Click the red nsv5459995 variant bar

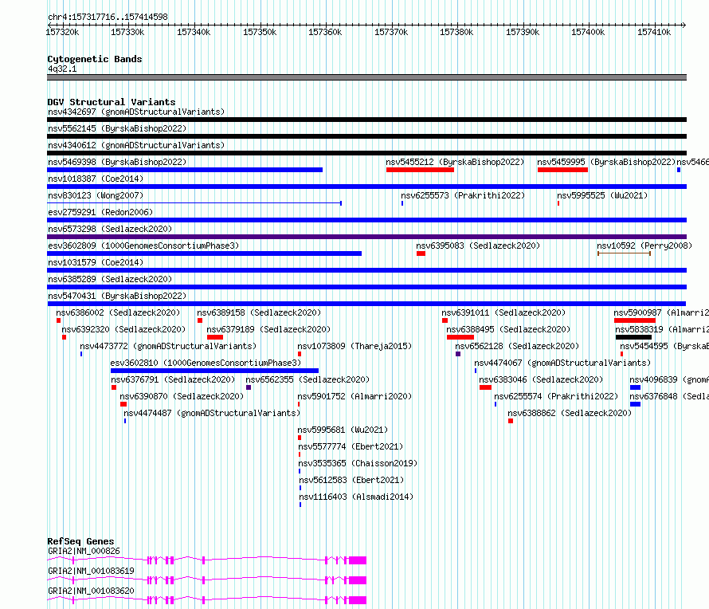562,170
